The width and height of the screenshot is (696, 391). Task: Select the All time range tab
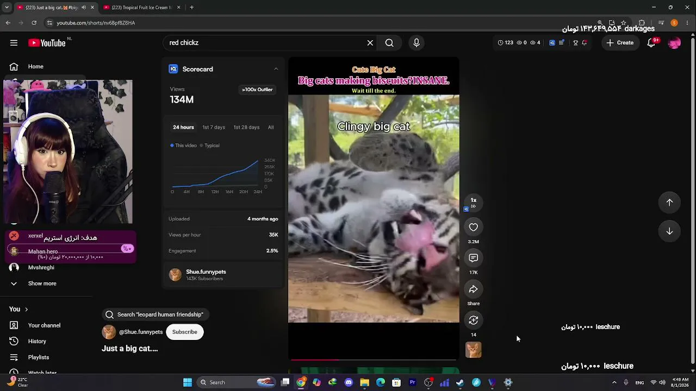(x=271, y=127)
